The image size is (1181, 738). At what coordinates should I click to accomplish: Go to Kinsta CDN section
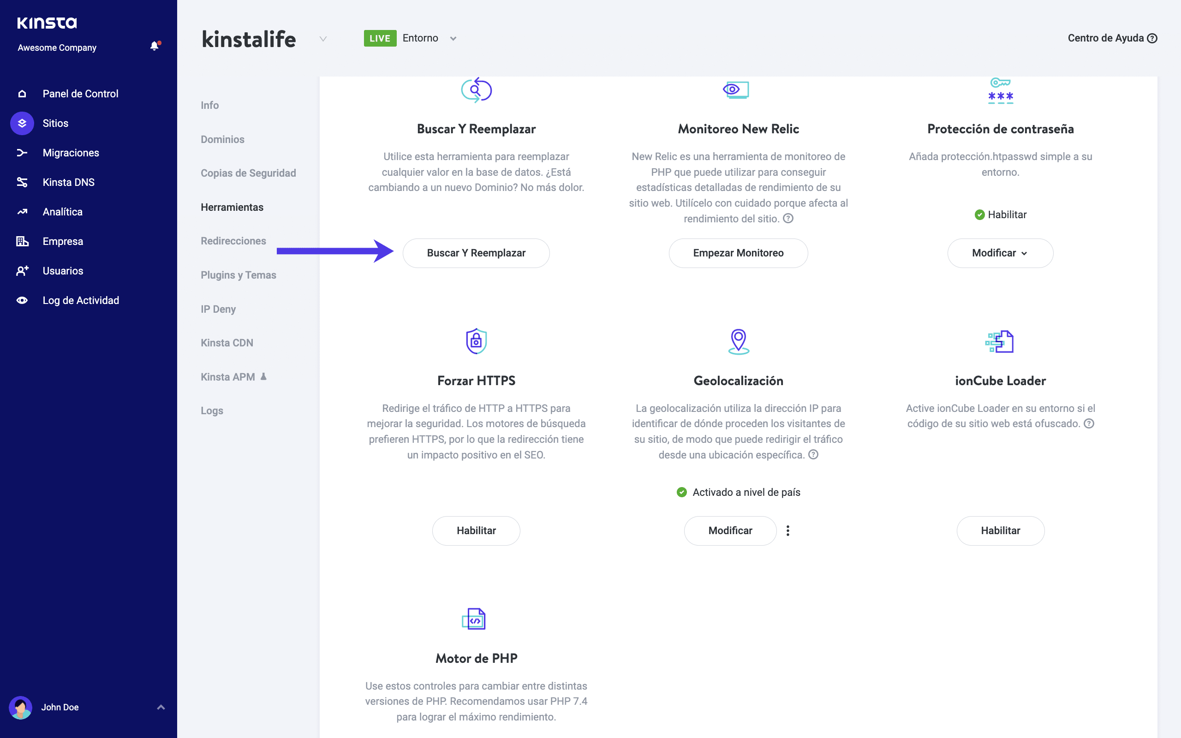tap(227, 343)
